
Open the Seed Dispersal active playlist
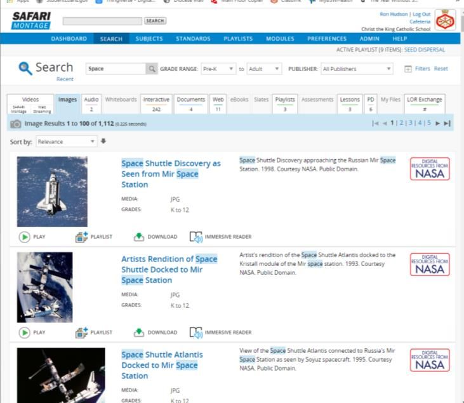coord(425,50)
